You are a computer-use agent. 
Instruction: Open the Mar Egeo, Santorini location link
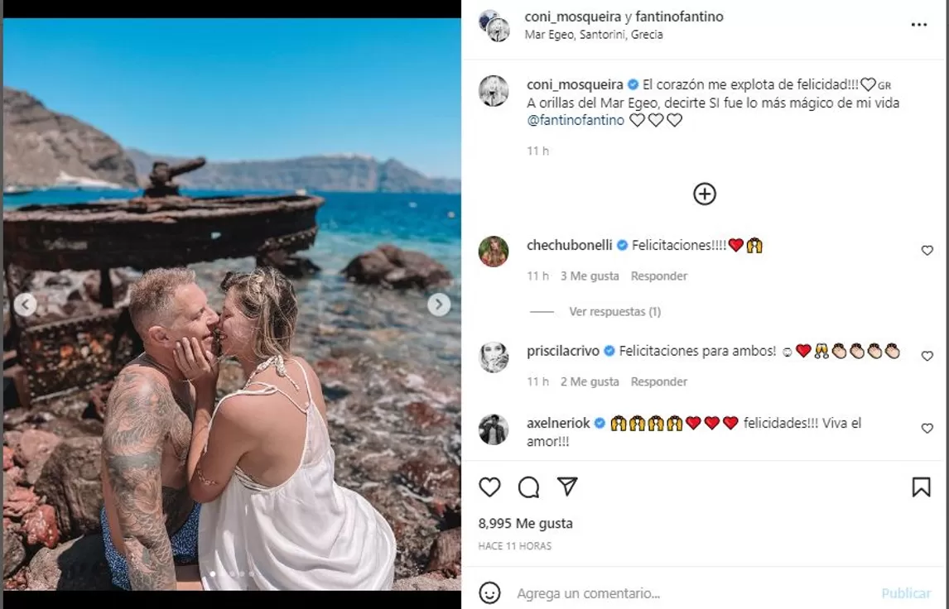(594, 35)
